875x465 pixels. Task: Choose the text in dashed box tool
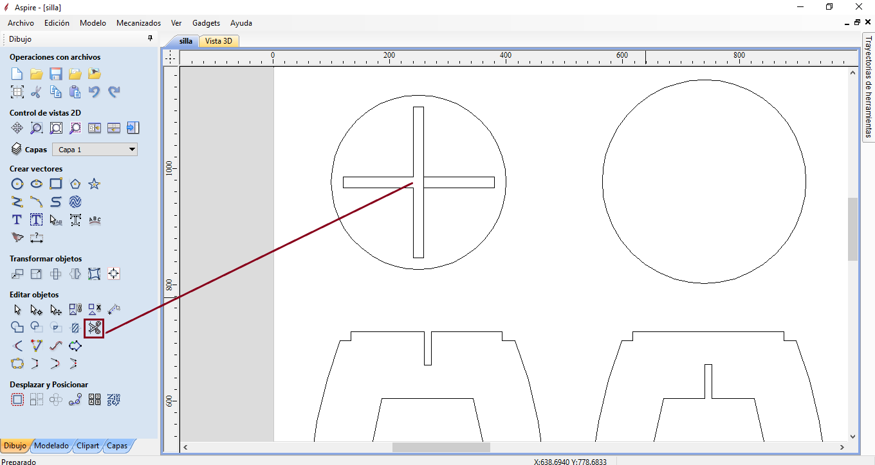pos(37,220)
